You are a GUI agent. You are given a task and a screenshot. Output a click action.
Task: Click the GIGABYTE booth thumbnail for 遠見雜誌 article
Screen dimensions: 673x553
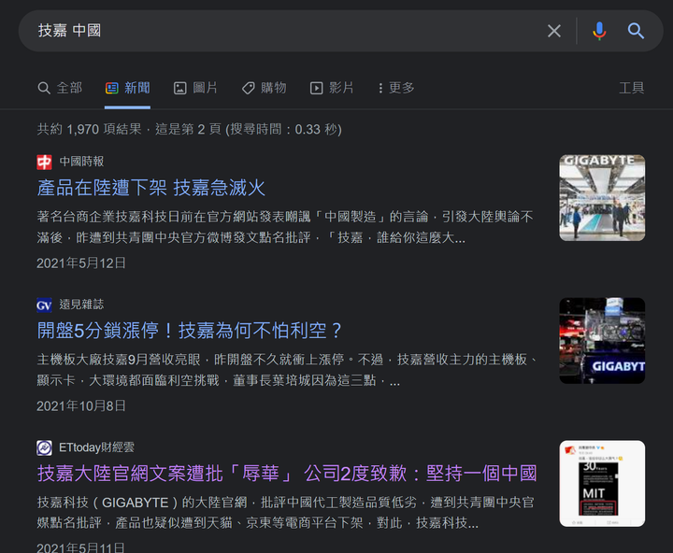pyautogui.click(x=602, y=341)
